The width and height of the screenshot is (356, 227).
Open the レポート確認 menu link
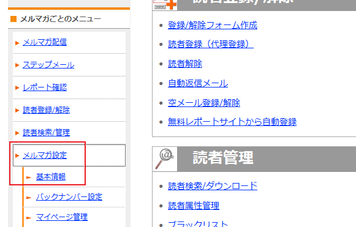(45, 87)
